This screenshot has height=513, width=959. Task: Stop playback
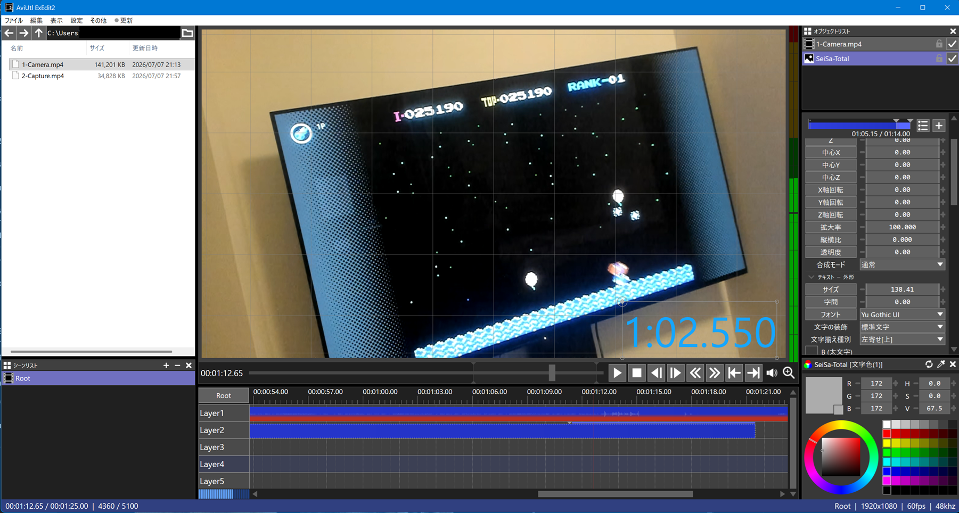pos(636,373)
